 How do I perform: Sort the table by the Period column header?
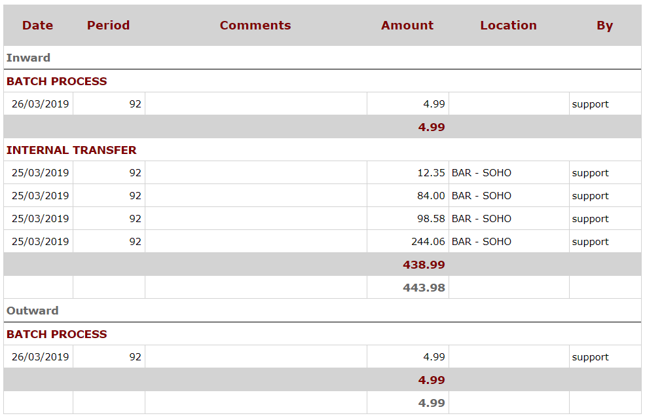click(107, 25)
